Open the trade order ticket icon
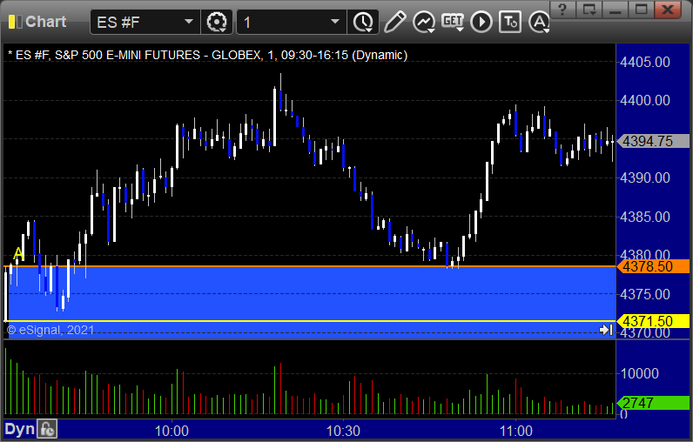The height and width of the screenshot is (442, 693). tap(510, 22)
